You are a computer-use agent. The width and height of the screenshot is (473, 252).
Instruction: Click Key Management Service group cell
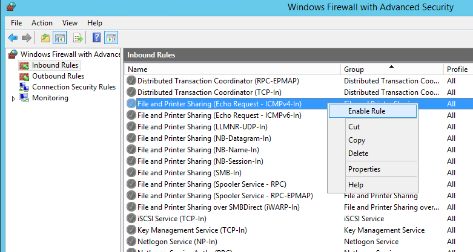(385, 230)
